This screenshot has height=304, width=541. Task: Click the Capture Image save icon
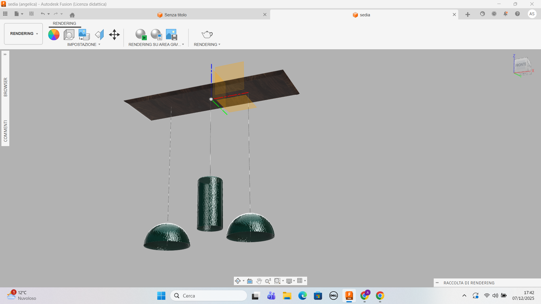tap(171, 35)
